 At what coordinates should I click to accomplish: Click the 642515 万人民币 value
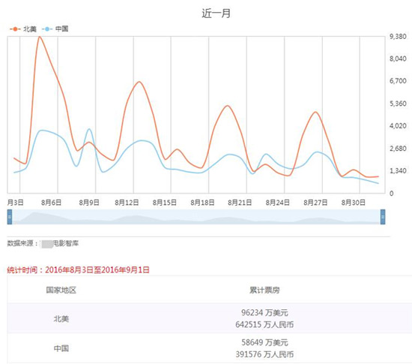click(x=264, y=324)
